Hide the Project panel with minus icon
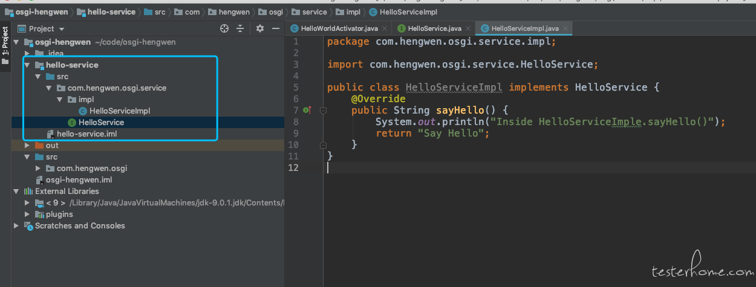 pos(276,28)
